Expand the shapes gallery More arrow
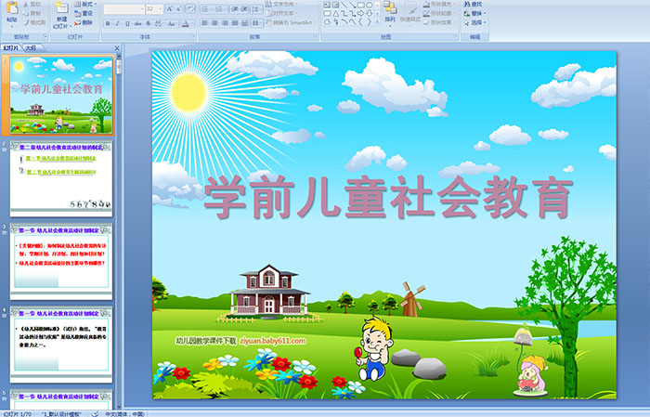The width and height of the screenshot is (650, 417). pos(377,20)
